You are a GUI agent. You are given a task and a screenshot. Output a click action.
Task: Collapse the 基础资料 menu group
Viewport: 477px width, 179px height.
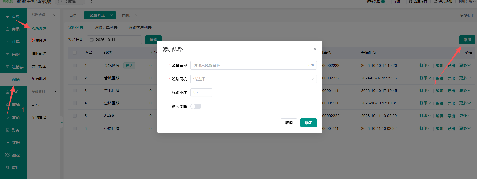(x=55, y=92)
